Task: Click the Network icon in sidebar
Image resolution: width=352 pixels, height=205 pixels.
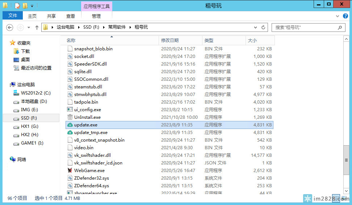Action: click(x=13, y=159)
